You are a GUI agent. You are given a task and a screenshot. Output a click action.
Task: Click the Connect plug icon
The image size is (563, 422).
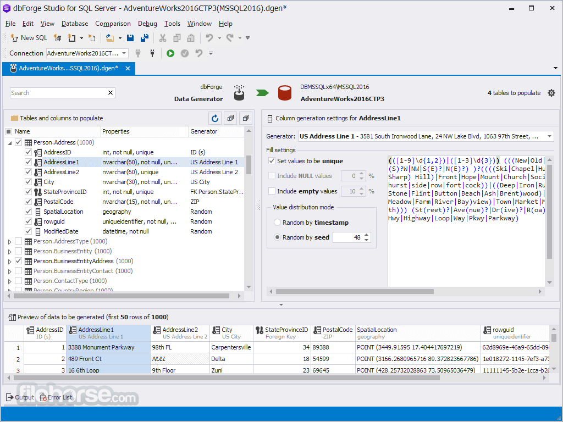[152, 53]
